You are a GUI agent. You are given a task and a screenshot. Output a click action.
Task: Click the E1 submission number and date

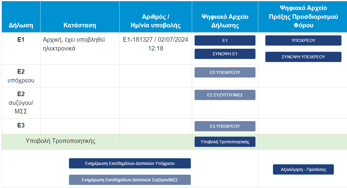click(156, 44)
